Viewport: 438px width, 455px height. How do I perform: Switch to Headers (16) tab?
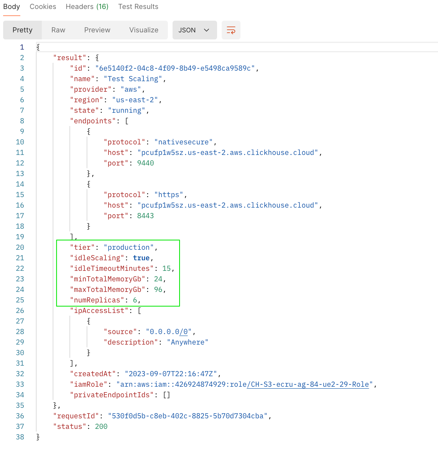(x=87, y=7)
